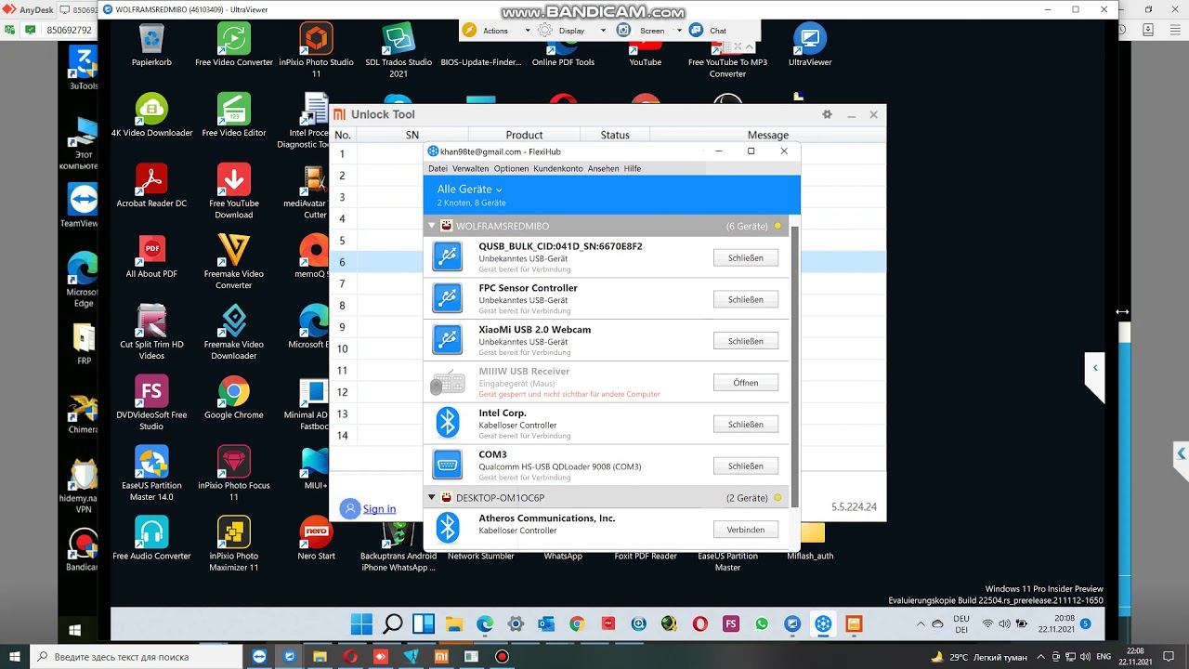Click Schließen for FPC Sensor Controller
The height and width of the screenshot is (669, 1189).
(x=746, y=299)
